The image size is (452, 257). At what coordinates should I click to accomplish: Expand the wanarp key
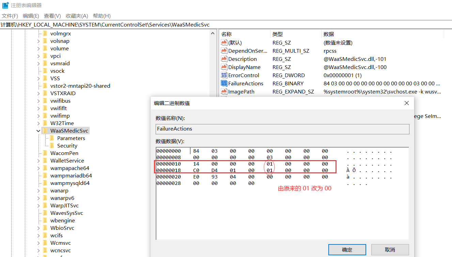click(x=38, y=191)
